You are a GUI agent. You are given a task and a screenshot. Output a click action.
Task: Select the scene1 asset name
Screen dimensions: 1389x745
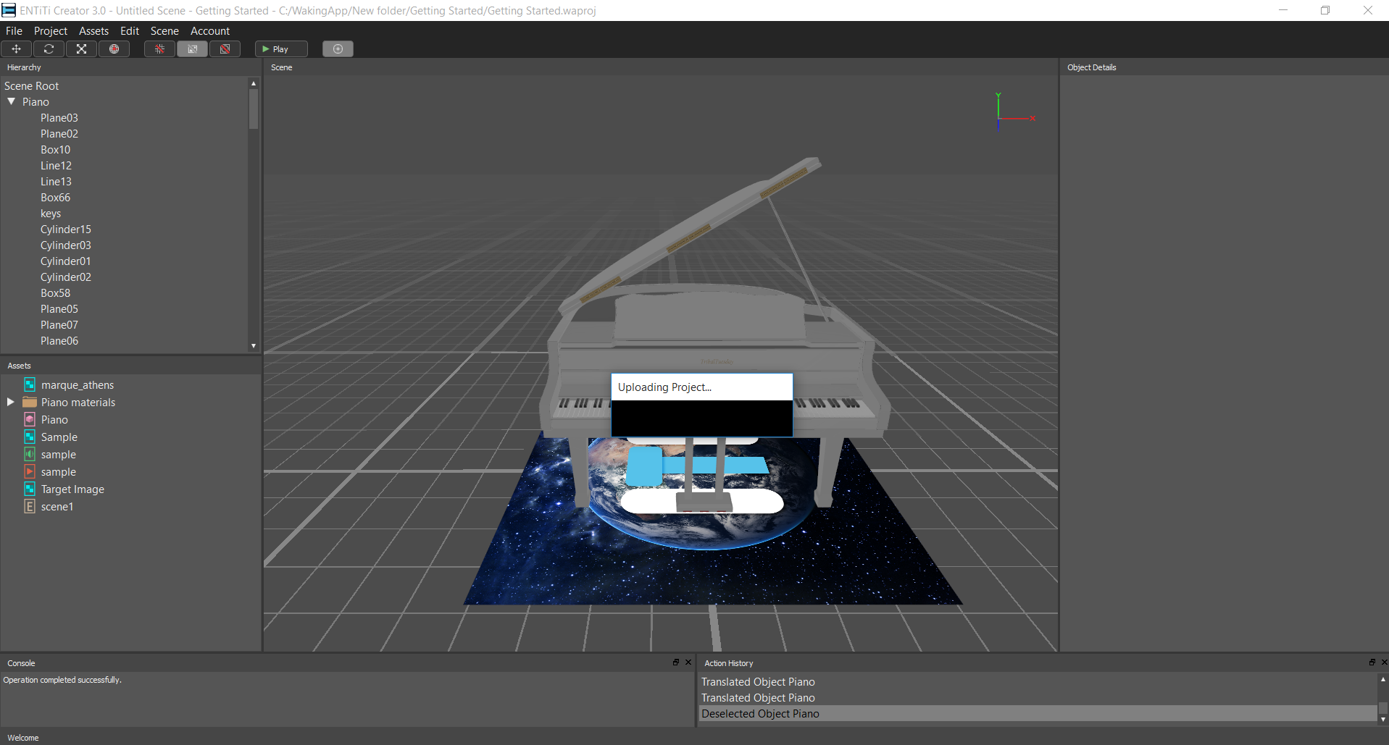pos(57,506)
